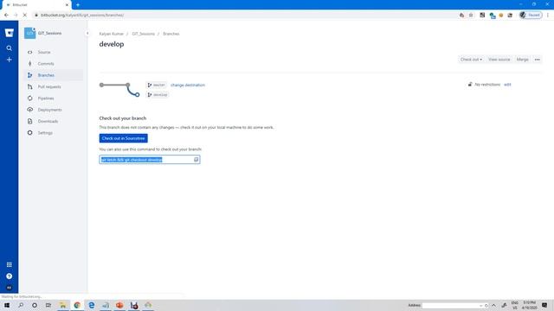The height and width of the screenshot is (311, 554).
Task: Click the Merge button
Action: [523, 60]
